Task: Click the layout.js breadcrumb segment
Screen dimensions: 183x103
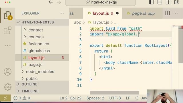Action: point(99,22)
